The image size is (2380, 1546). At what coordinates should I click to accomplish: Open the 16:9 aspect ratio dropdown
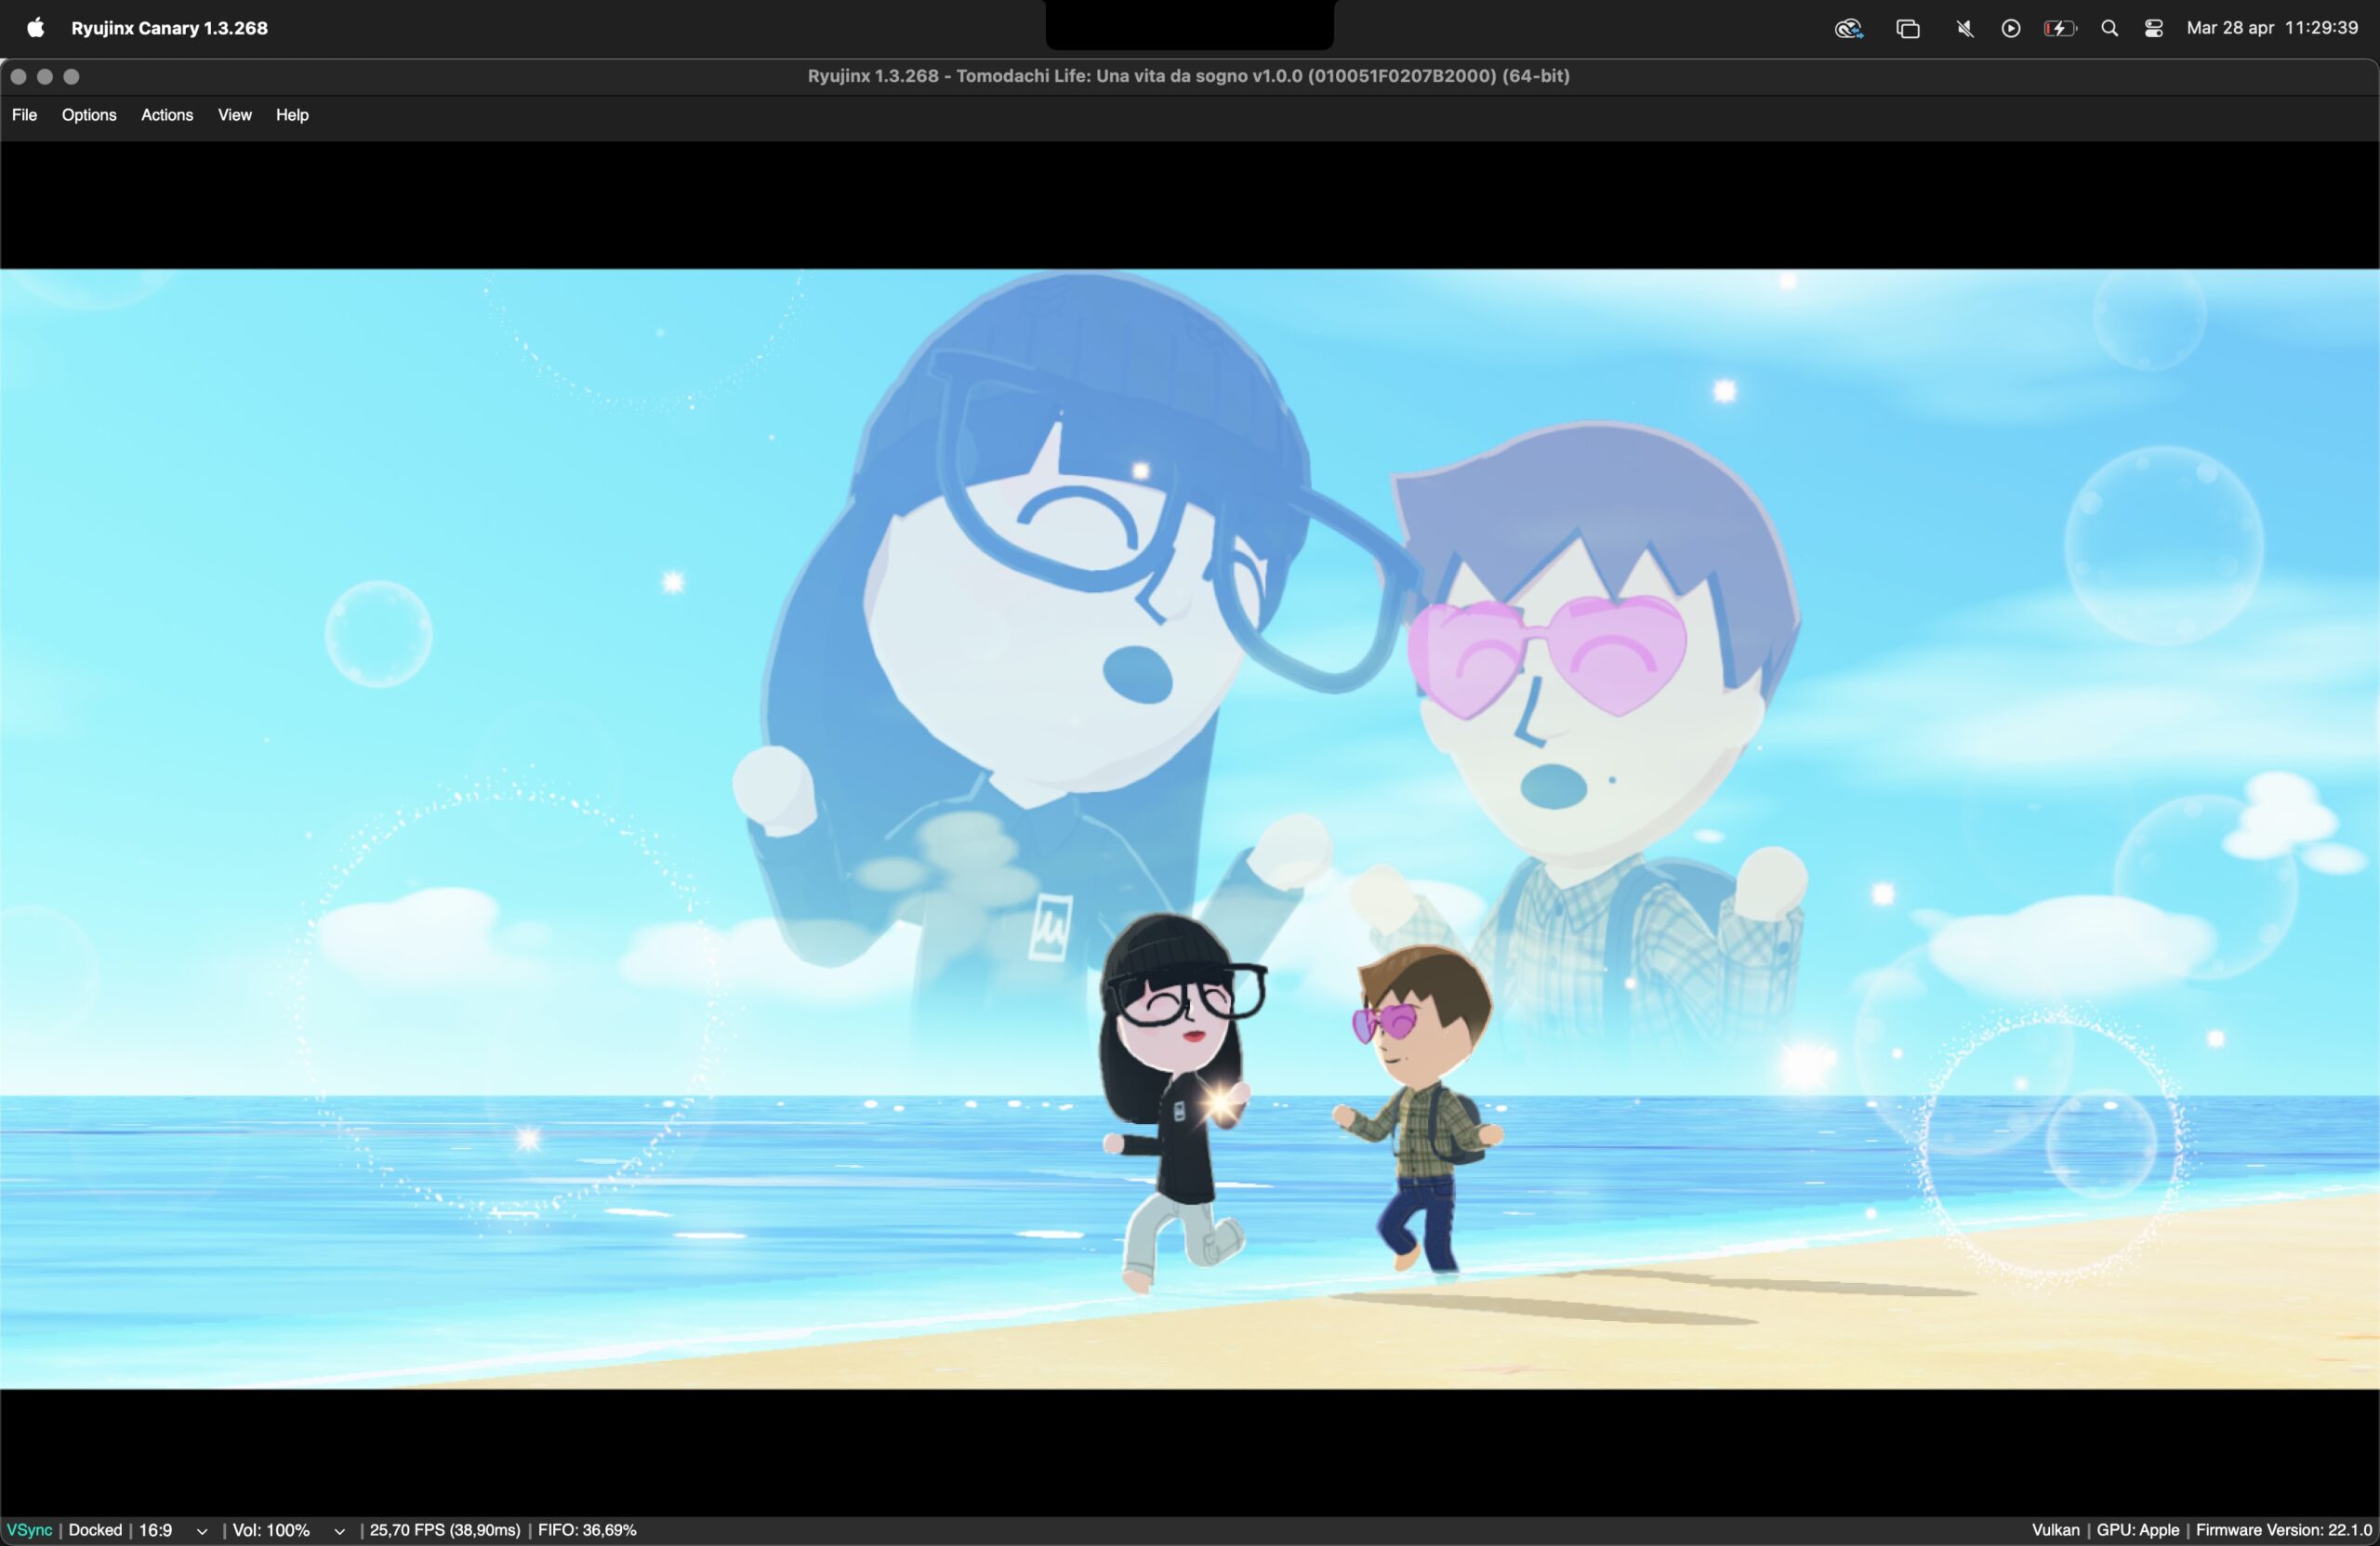point(173,1530)
